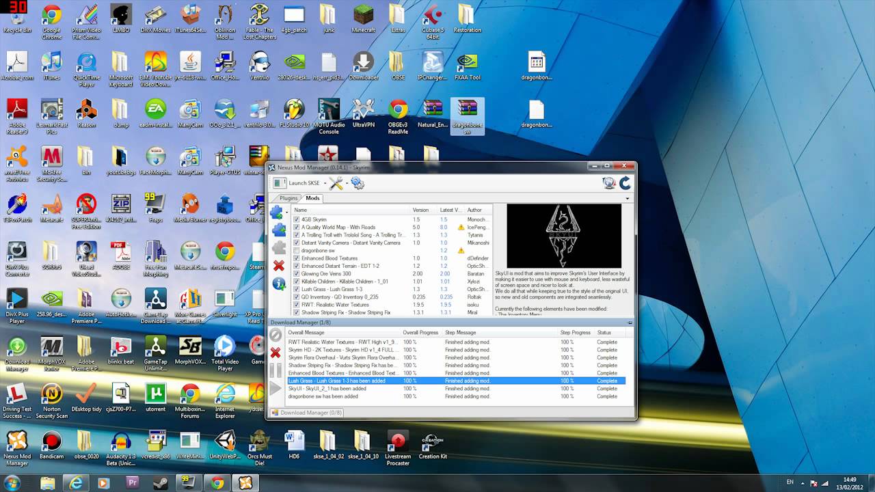Uncheck the 4GB Skyrim mod checkbox

pos(297,219)
